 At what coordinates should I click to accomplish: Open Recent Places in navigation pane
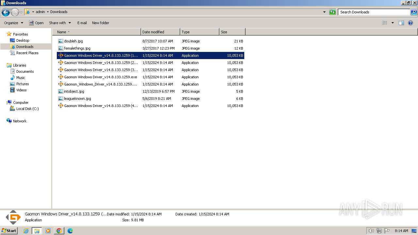click(x=27, y=53)
